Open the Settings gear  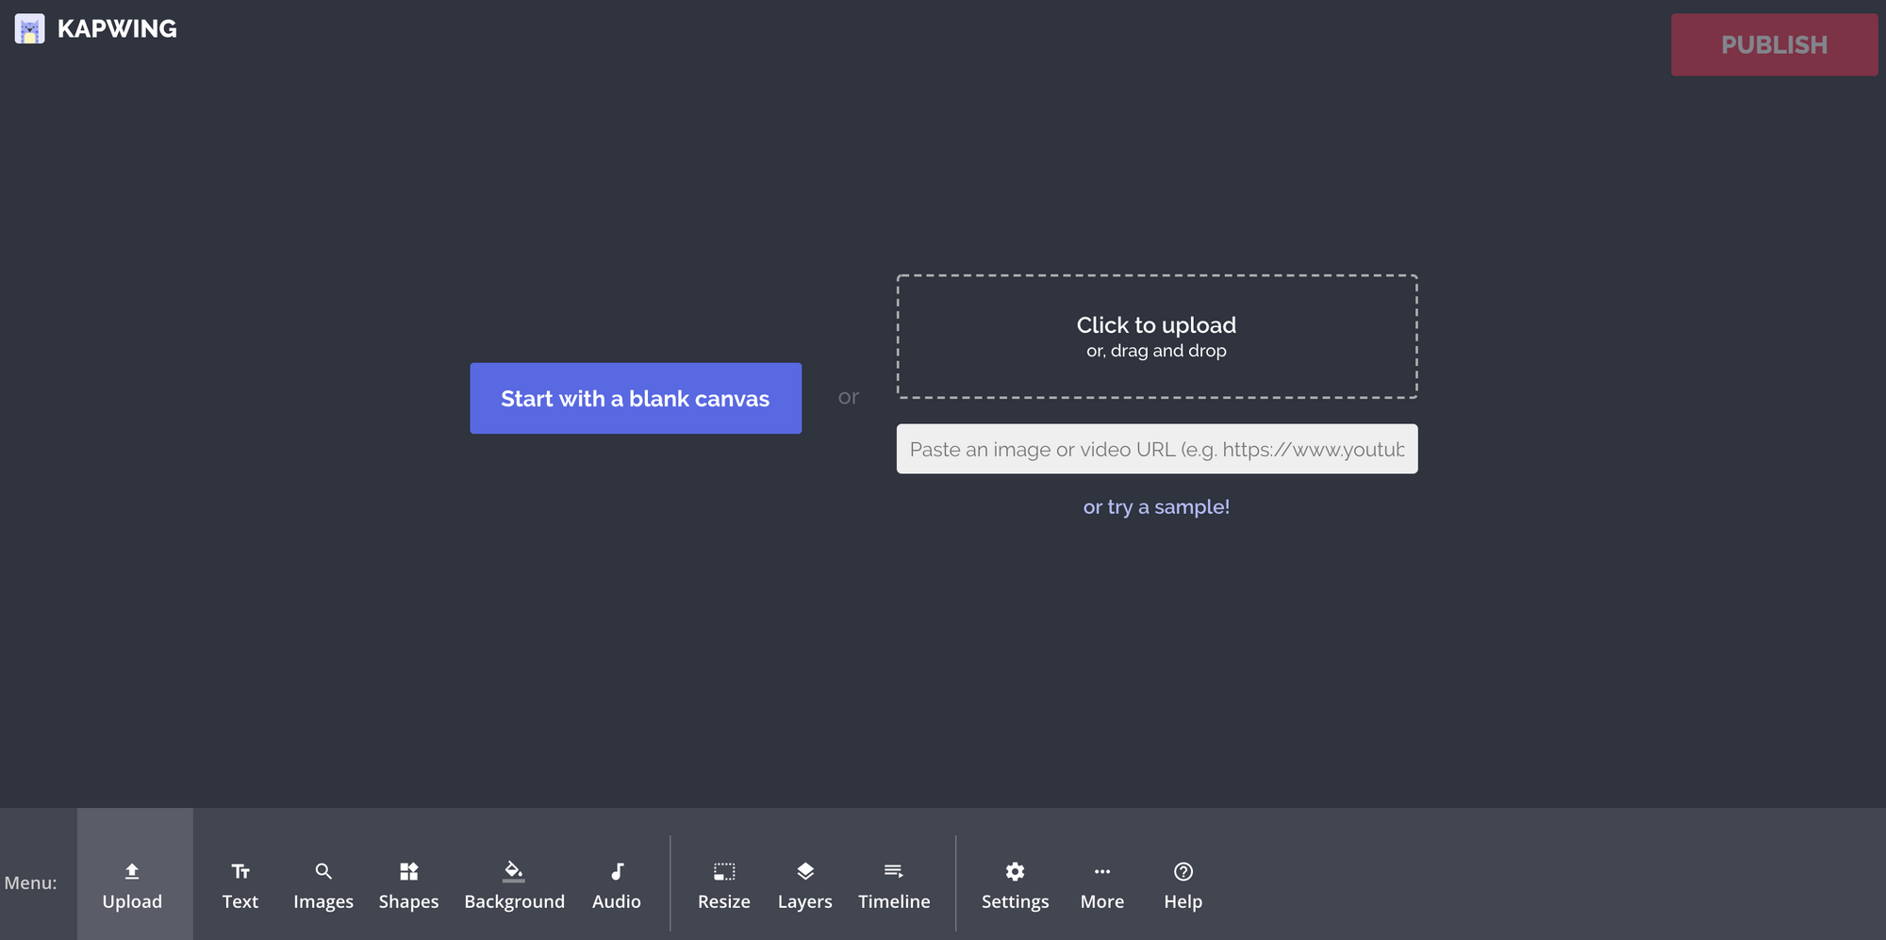[1015, 884]
